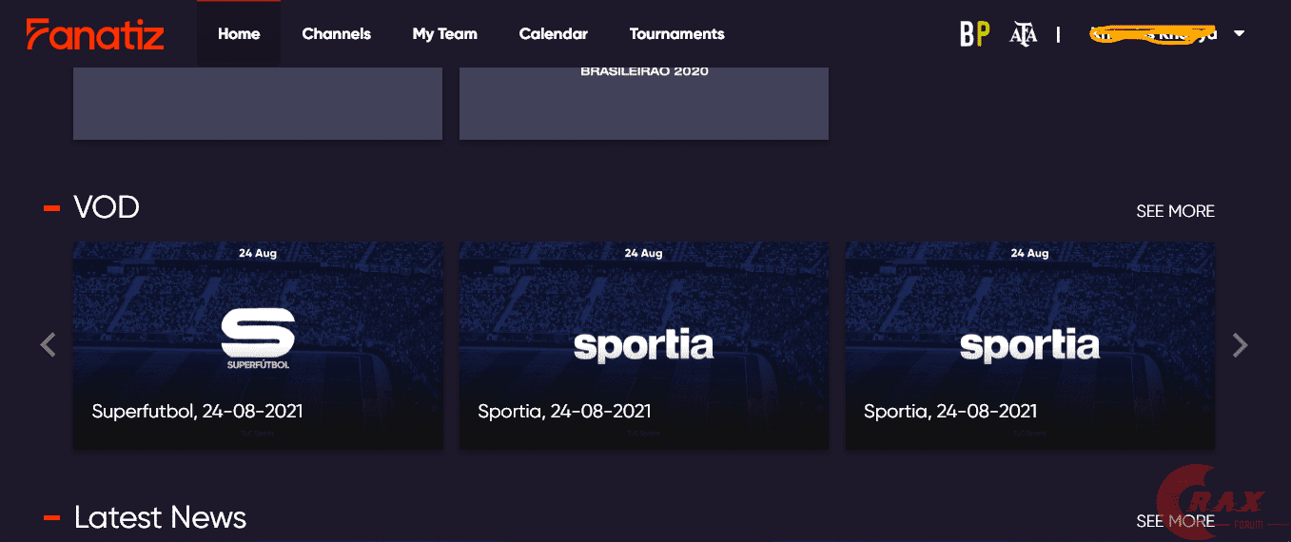This screenshot has width=1291, height=542.
Task: Click the first Sportia logo
Action: point(643,346)
